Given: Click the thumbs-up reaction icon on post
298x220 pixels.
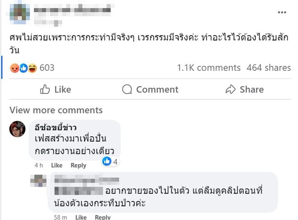Looking at the screenshot, I should (x=23, y=68).
